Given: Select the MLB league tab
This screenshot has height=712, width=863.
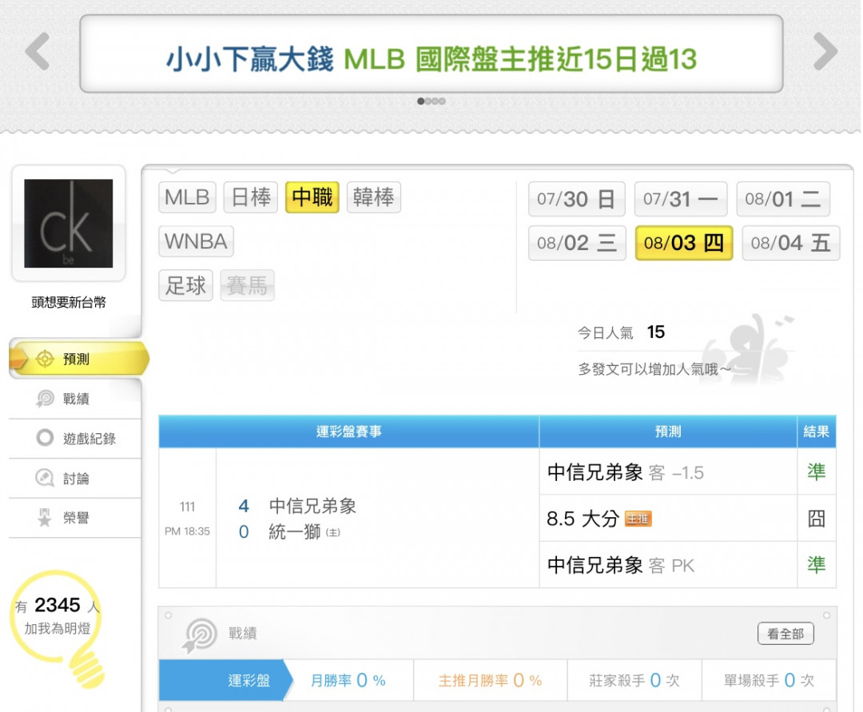Looking at the screenshot, I should (x=187, y=197).
